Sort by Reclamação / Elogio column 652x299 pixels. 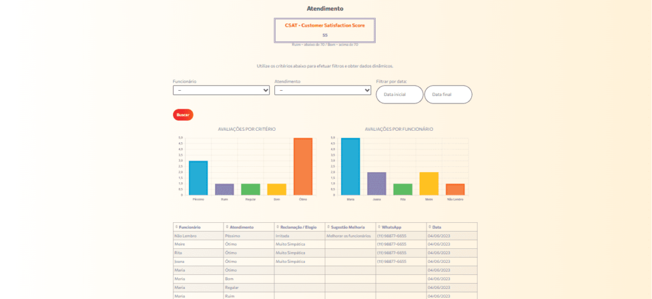coord(297,227)
